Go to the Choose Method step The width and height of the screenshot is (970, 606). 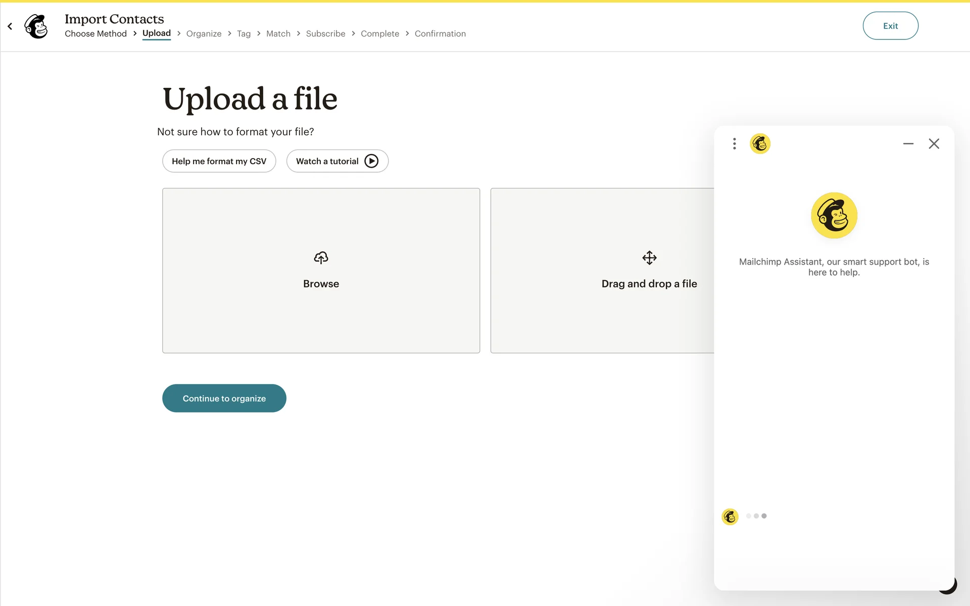coord(95,34)
